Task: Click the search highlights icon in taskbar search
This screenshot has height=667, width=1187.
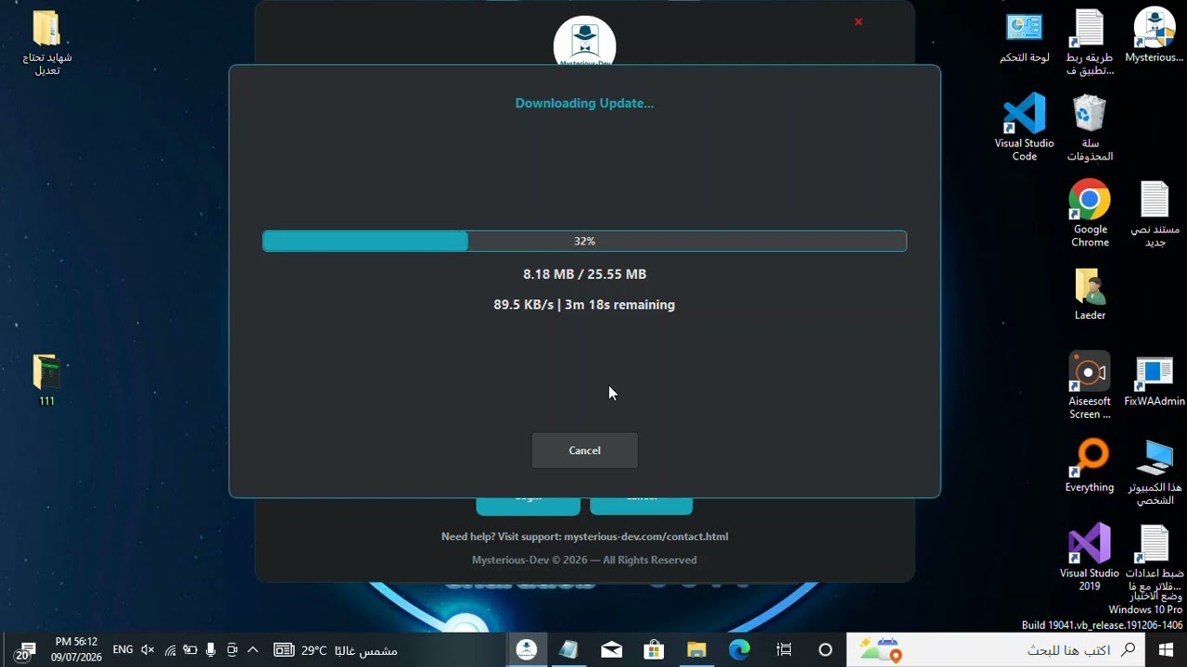Action: [879, 650]
